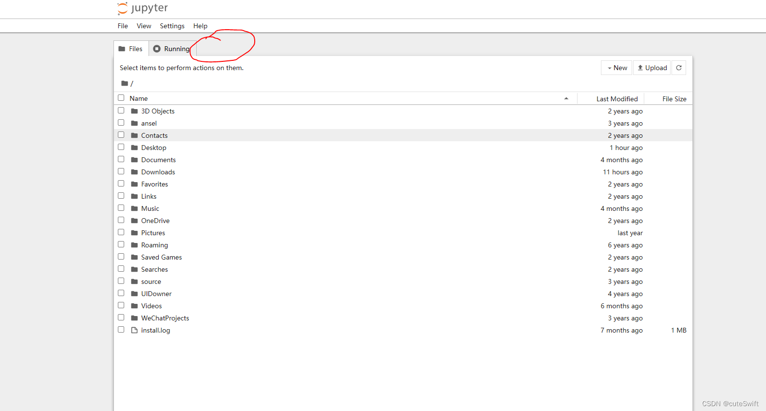Check the box for install.log
The height and width of the screenshot is (411, 766).
click(121, 330)
